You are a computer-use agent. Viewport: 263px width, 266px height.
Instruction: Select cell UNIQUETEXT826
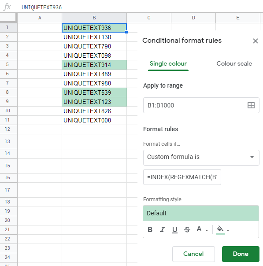click(x=94, y=111)
